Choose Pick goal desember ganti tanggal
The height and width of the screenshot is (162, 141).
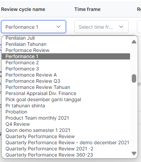point(66,99)
